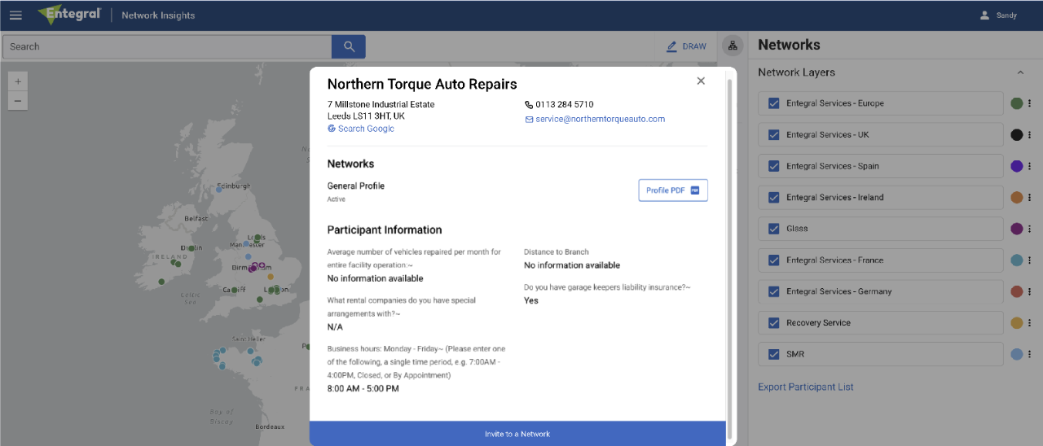Uncheck Entegral Services - Ireland layer
Viewport: 1043px width, 446px height.
point(774,198)
